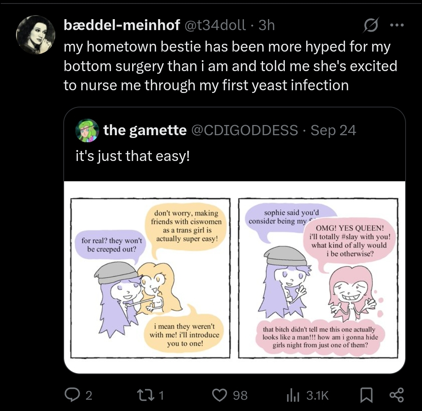The width and height of the screenshot is (422, 411).
Task: Visit the @t34doll handle
Action: tap(216, 25)
